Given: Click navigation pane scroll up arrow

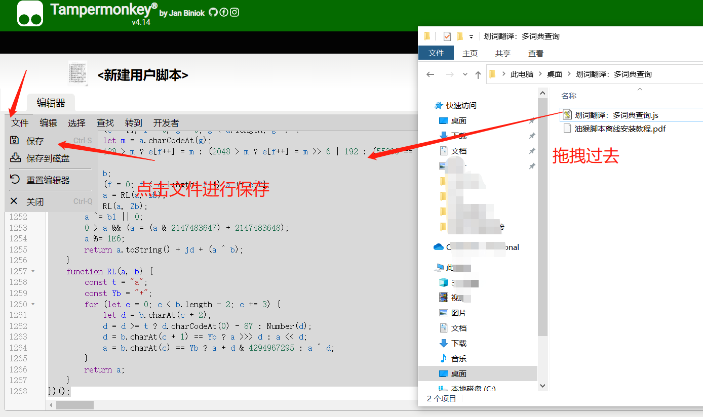Looking at the screenshot, I should [x=542, y=93].
